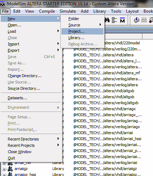Select the New menu entry

click(x=31, y=19)
